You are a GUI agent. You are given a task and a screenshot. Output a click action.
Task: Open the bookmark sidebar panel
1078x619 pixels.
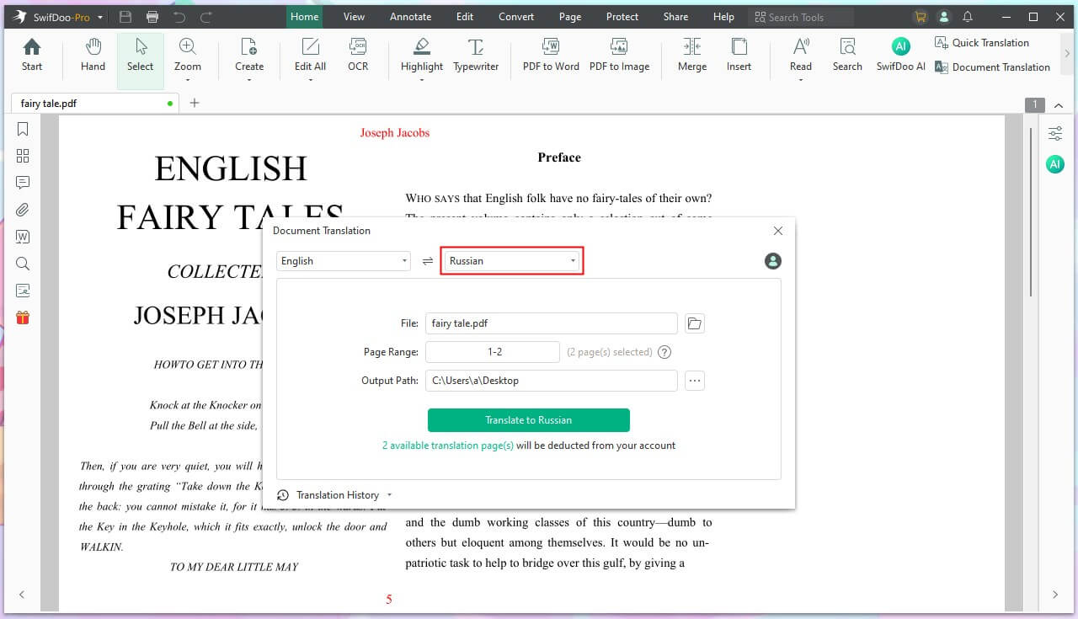23,129
